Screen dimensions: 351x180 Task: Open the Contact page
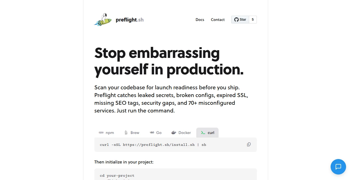pyautogui.click(x=218, y=20)
